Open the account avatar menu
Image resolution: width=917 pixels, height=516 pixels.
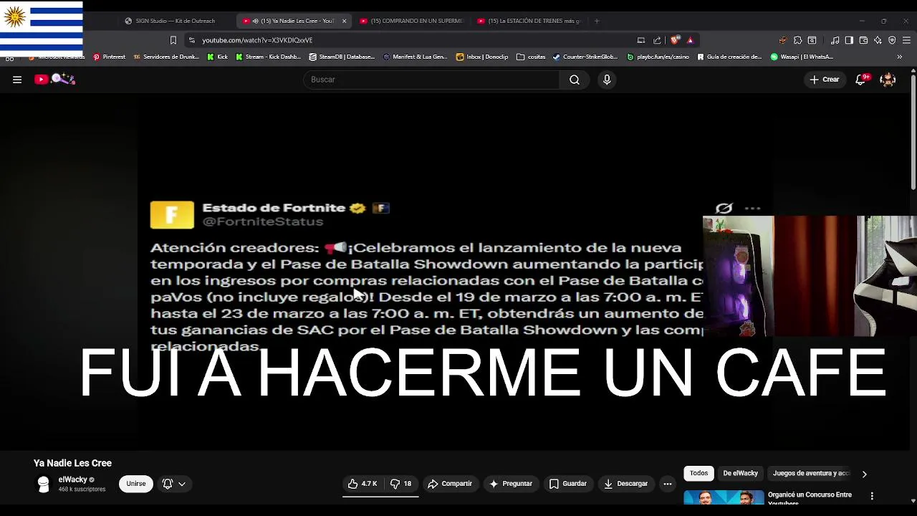(x=888, y=80)
